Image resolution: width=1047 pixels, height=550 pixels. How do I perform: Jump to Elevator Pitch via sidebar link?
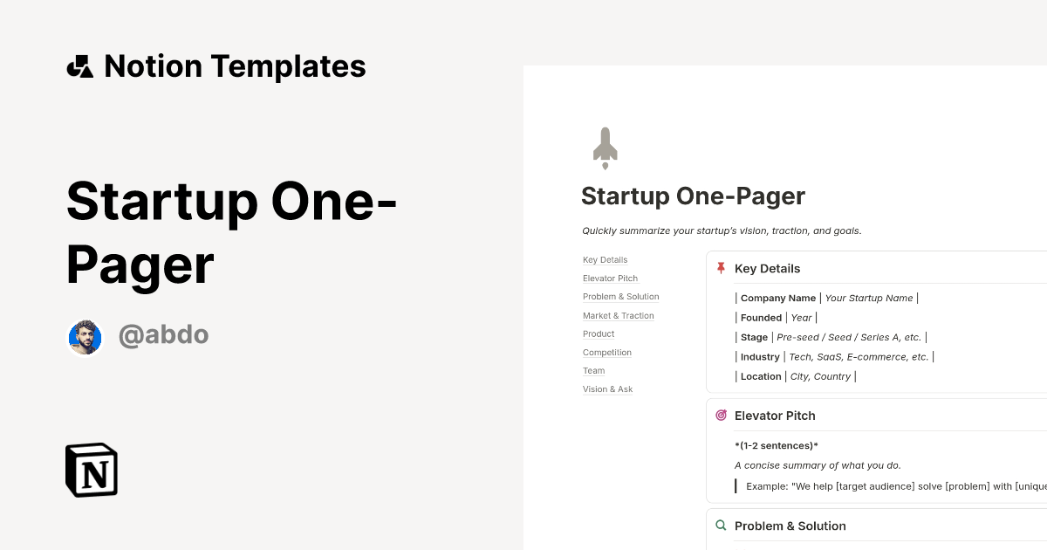610,278
